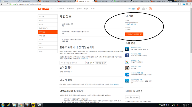192x107 pixels.
Task: Open the Chrome menu hamburger icon
Action: [190, 4]
